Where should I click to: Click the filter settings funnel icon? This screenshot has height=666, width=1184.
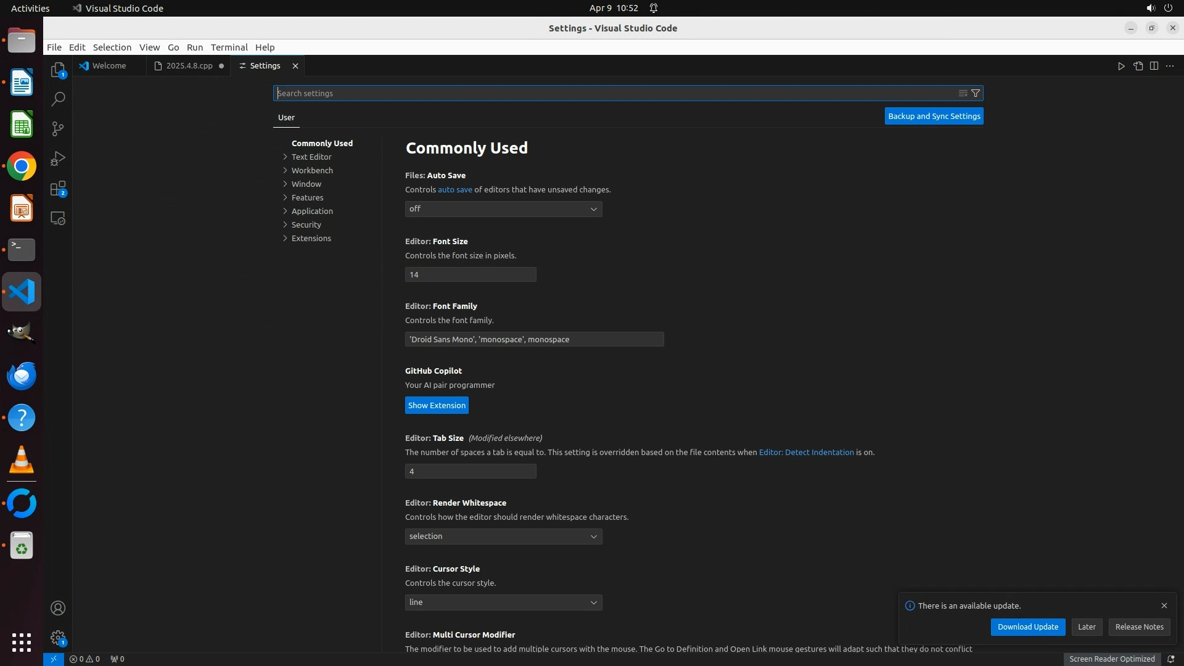tap(976, 93)
